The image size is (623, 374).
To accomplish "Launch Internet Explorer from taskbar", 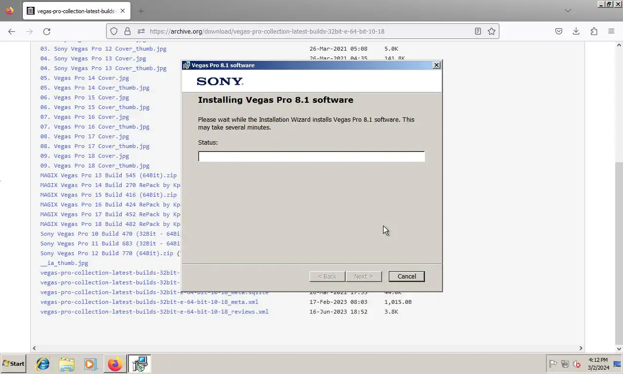I will click(x=43, y=364).
